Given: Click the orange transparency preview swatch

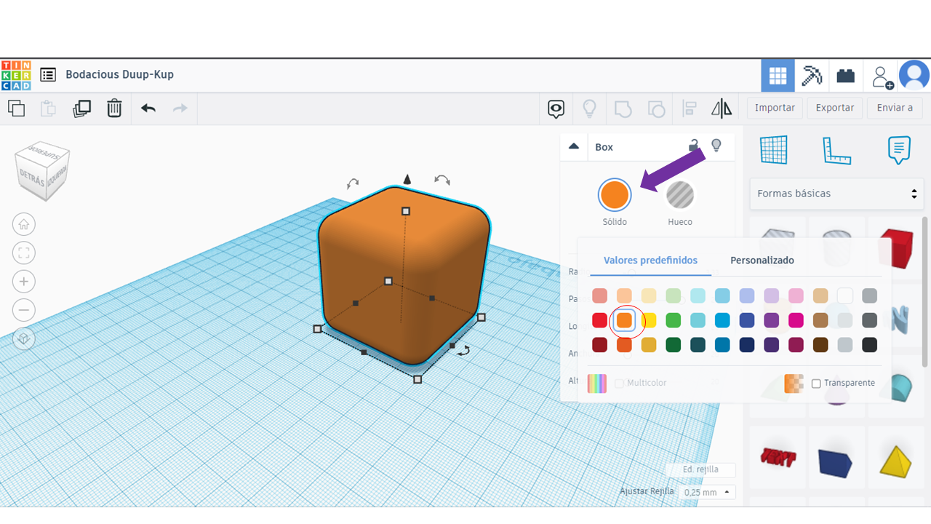Looking at the screenshot, I should [x=794, y=384].
